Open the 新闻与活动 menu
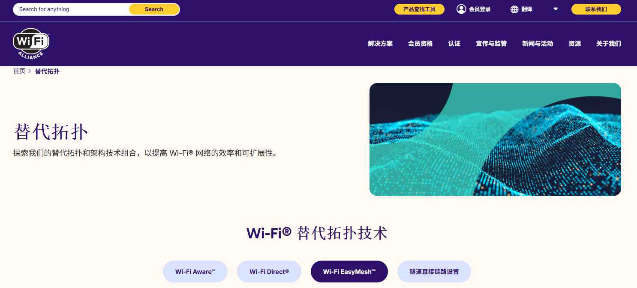This screenshot has height=288, width=637. tap(538, 44)
